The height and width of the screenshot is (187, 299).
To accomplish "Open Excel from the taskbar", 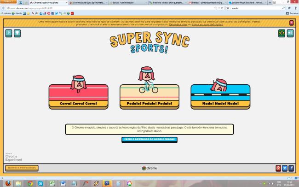I will coord(52,183).
